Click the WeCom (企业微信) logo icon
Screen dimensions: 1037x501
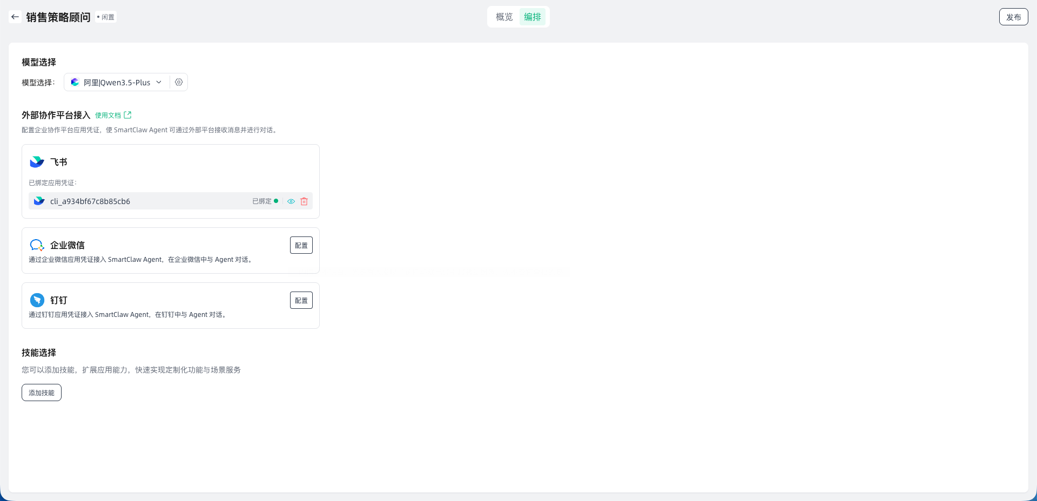[x=37, y=245]
